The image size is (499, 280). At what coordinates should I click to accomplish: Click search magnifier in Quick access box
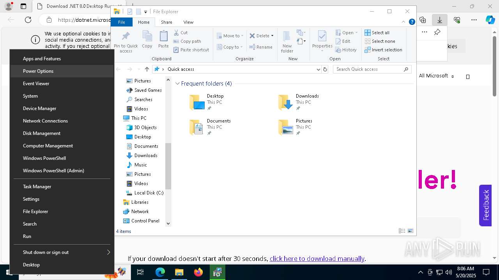(406, 69)
